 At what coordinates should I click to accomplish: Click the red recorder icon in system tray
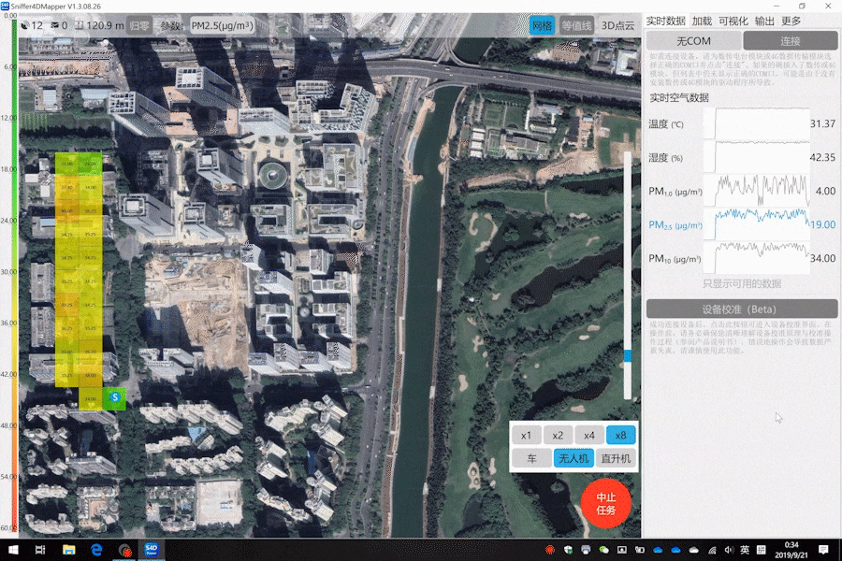549,550
